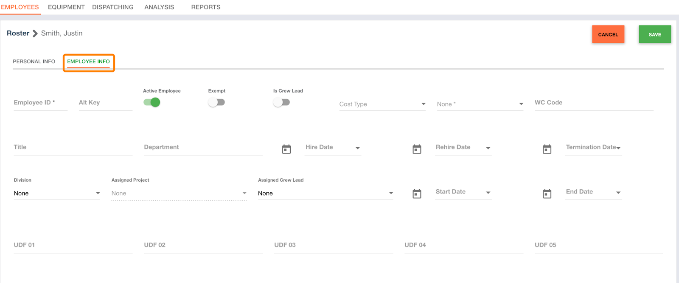Viewport: 679px width, 283px height.
Task: Expand the Termination Date dropdown arrow
Action: click(618, 148)
